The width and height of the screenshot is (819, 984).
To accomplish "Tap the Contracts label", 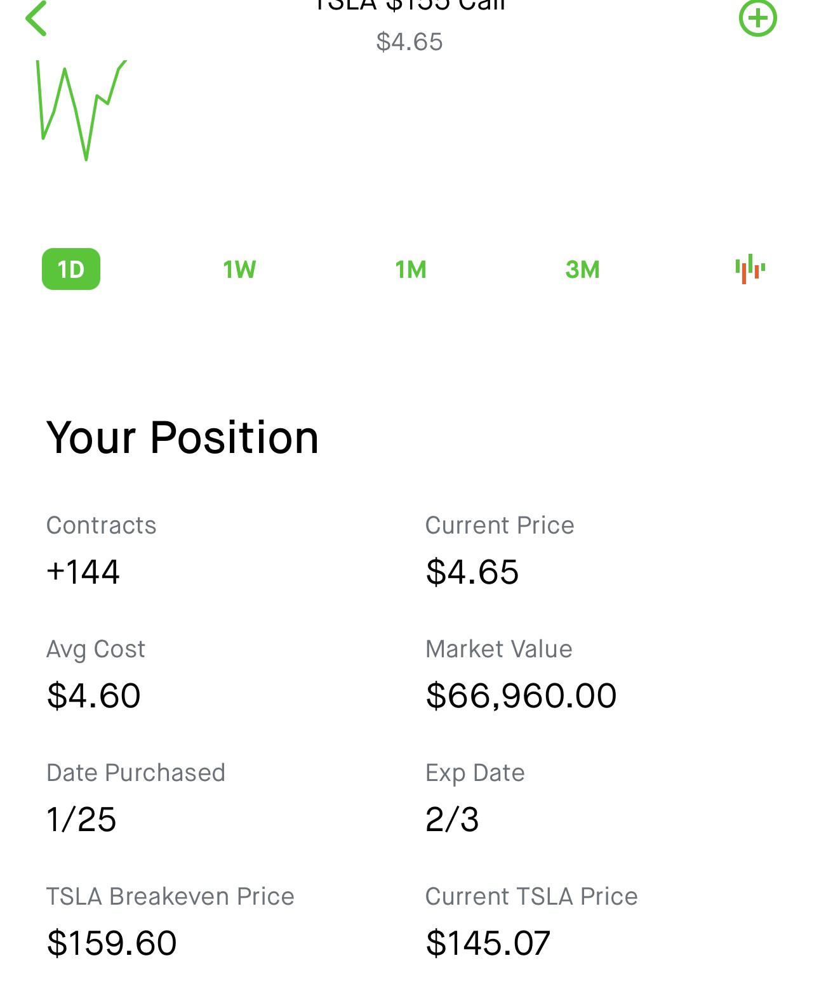I will coord(101,525).
